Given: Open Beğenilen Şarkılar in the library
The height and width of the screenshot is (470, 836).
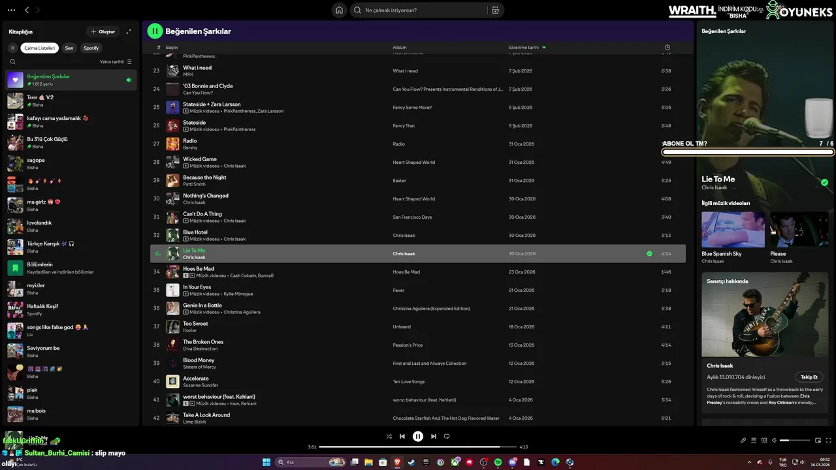Looking at the screenshot, I should pos(72,80).
